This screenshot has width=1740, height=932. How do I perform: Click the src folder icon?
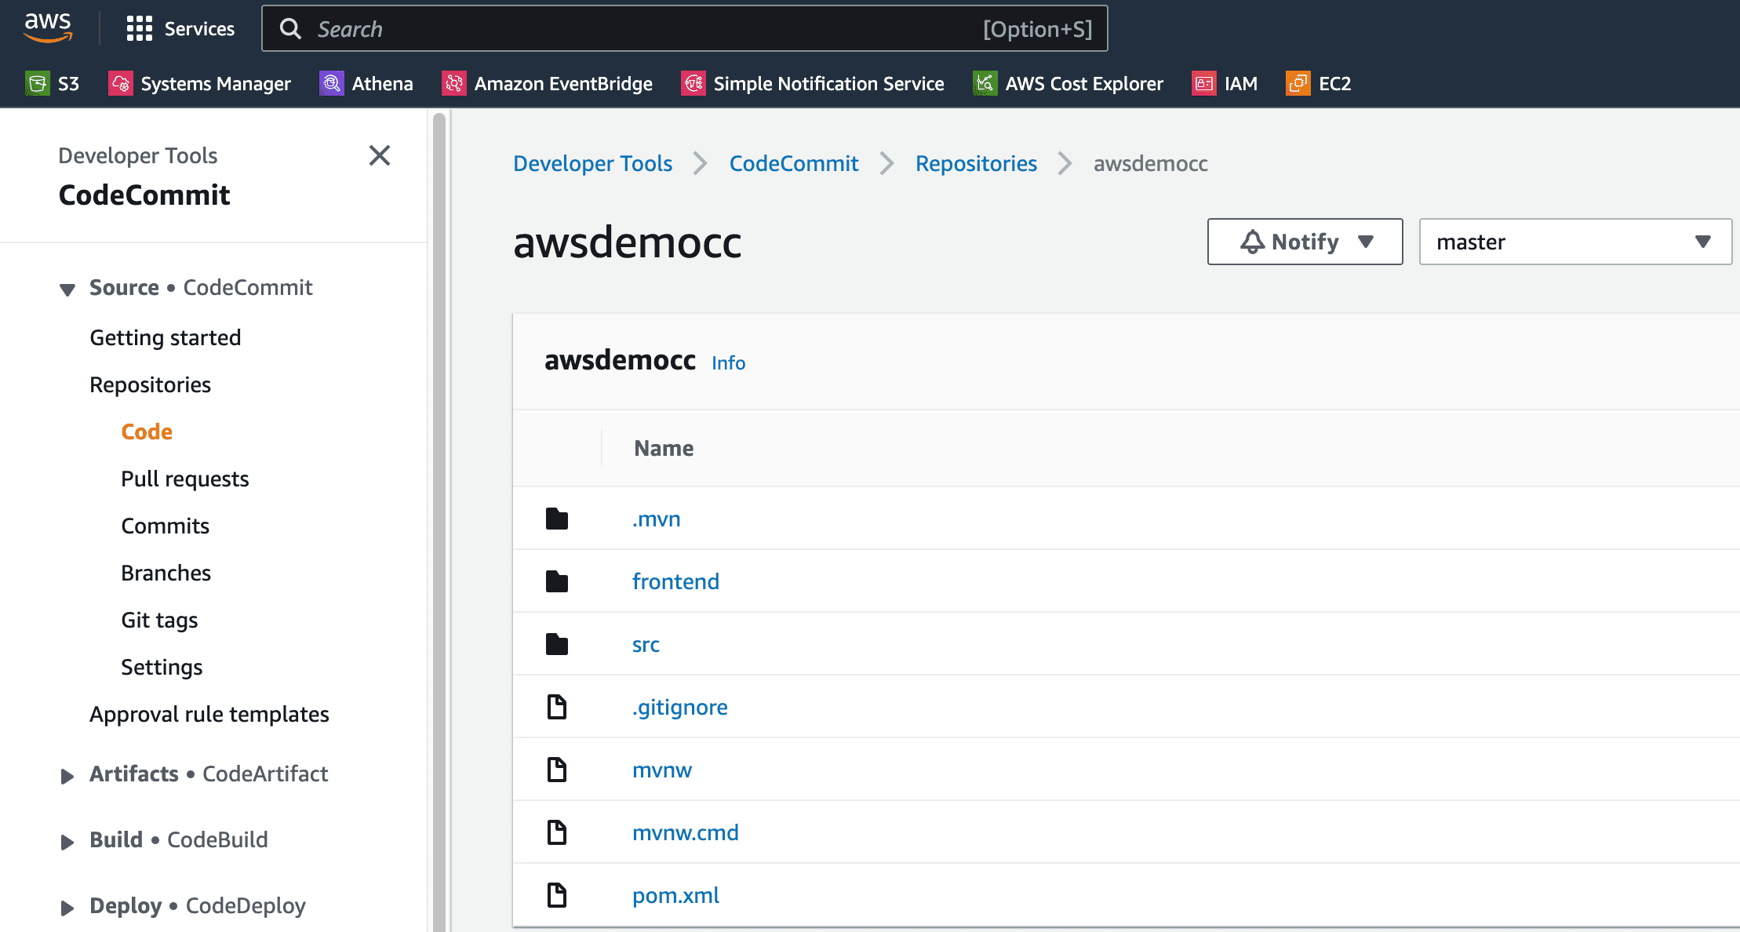click(x=557, y=644)
